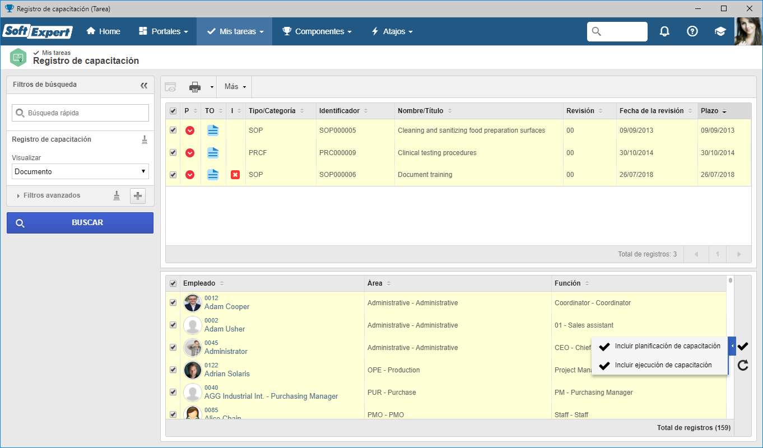This screenshot has height=448, width=763.
Task: Click red X icon in Document training row
Action: [x=235, y=175]
